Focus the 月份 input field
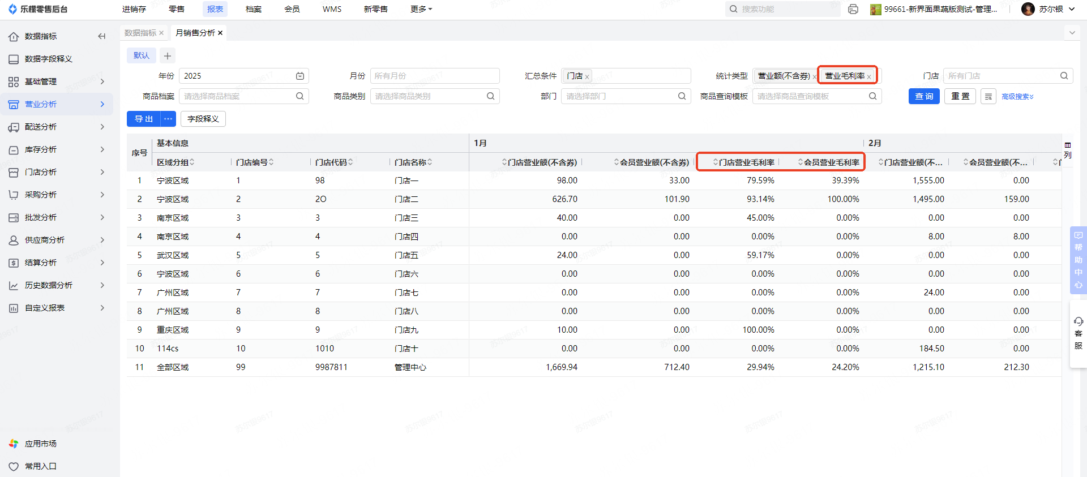The image size is (1087, 477). pyautogui.click(x=435, y=76)
